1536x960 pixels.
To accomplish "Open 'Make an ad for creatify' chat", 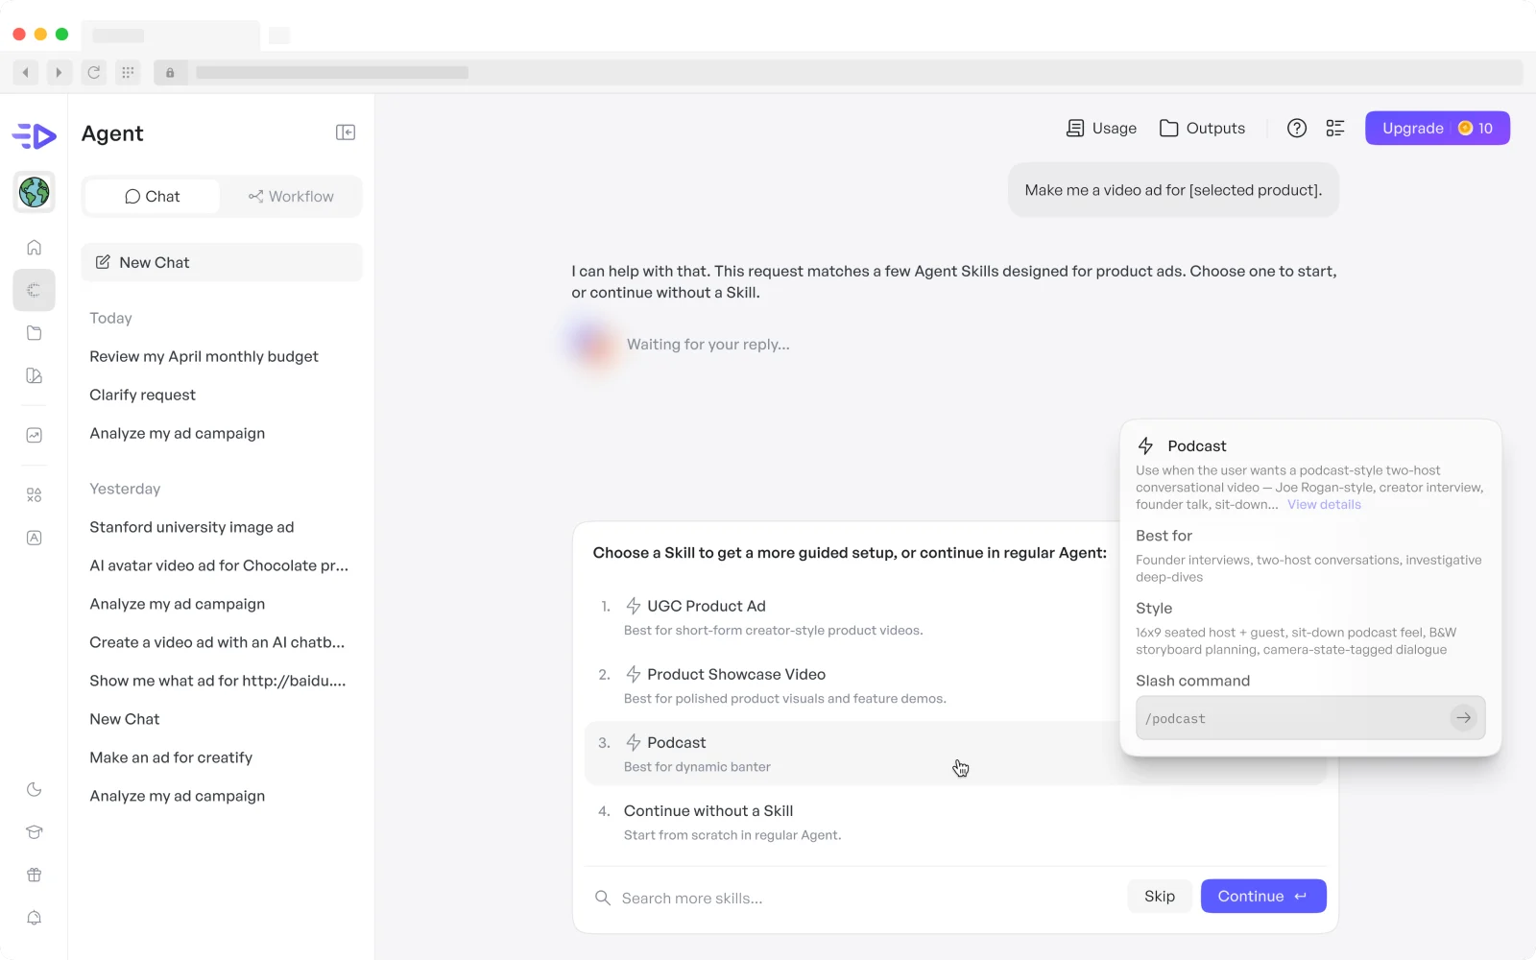I will [x=171, y=757].
